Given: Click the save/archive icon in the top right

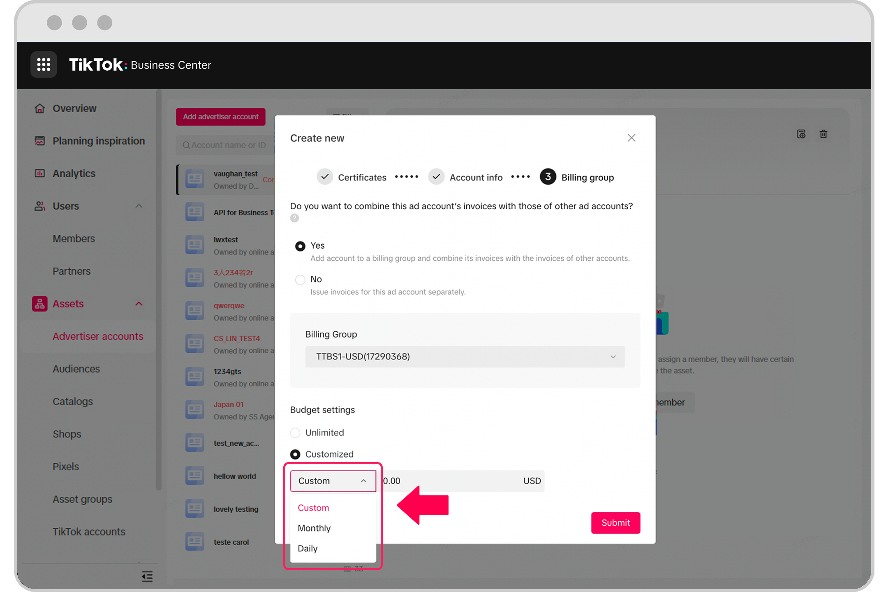Looking at the screenshot, I should pyautogui.click(x=801, y=134).
